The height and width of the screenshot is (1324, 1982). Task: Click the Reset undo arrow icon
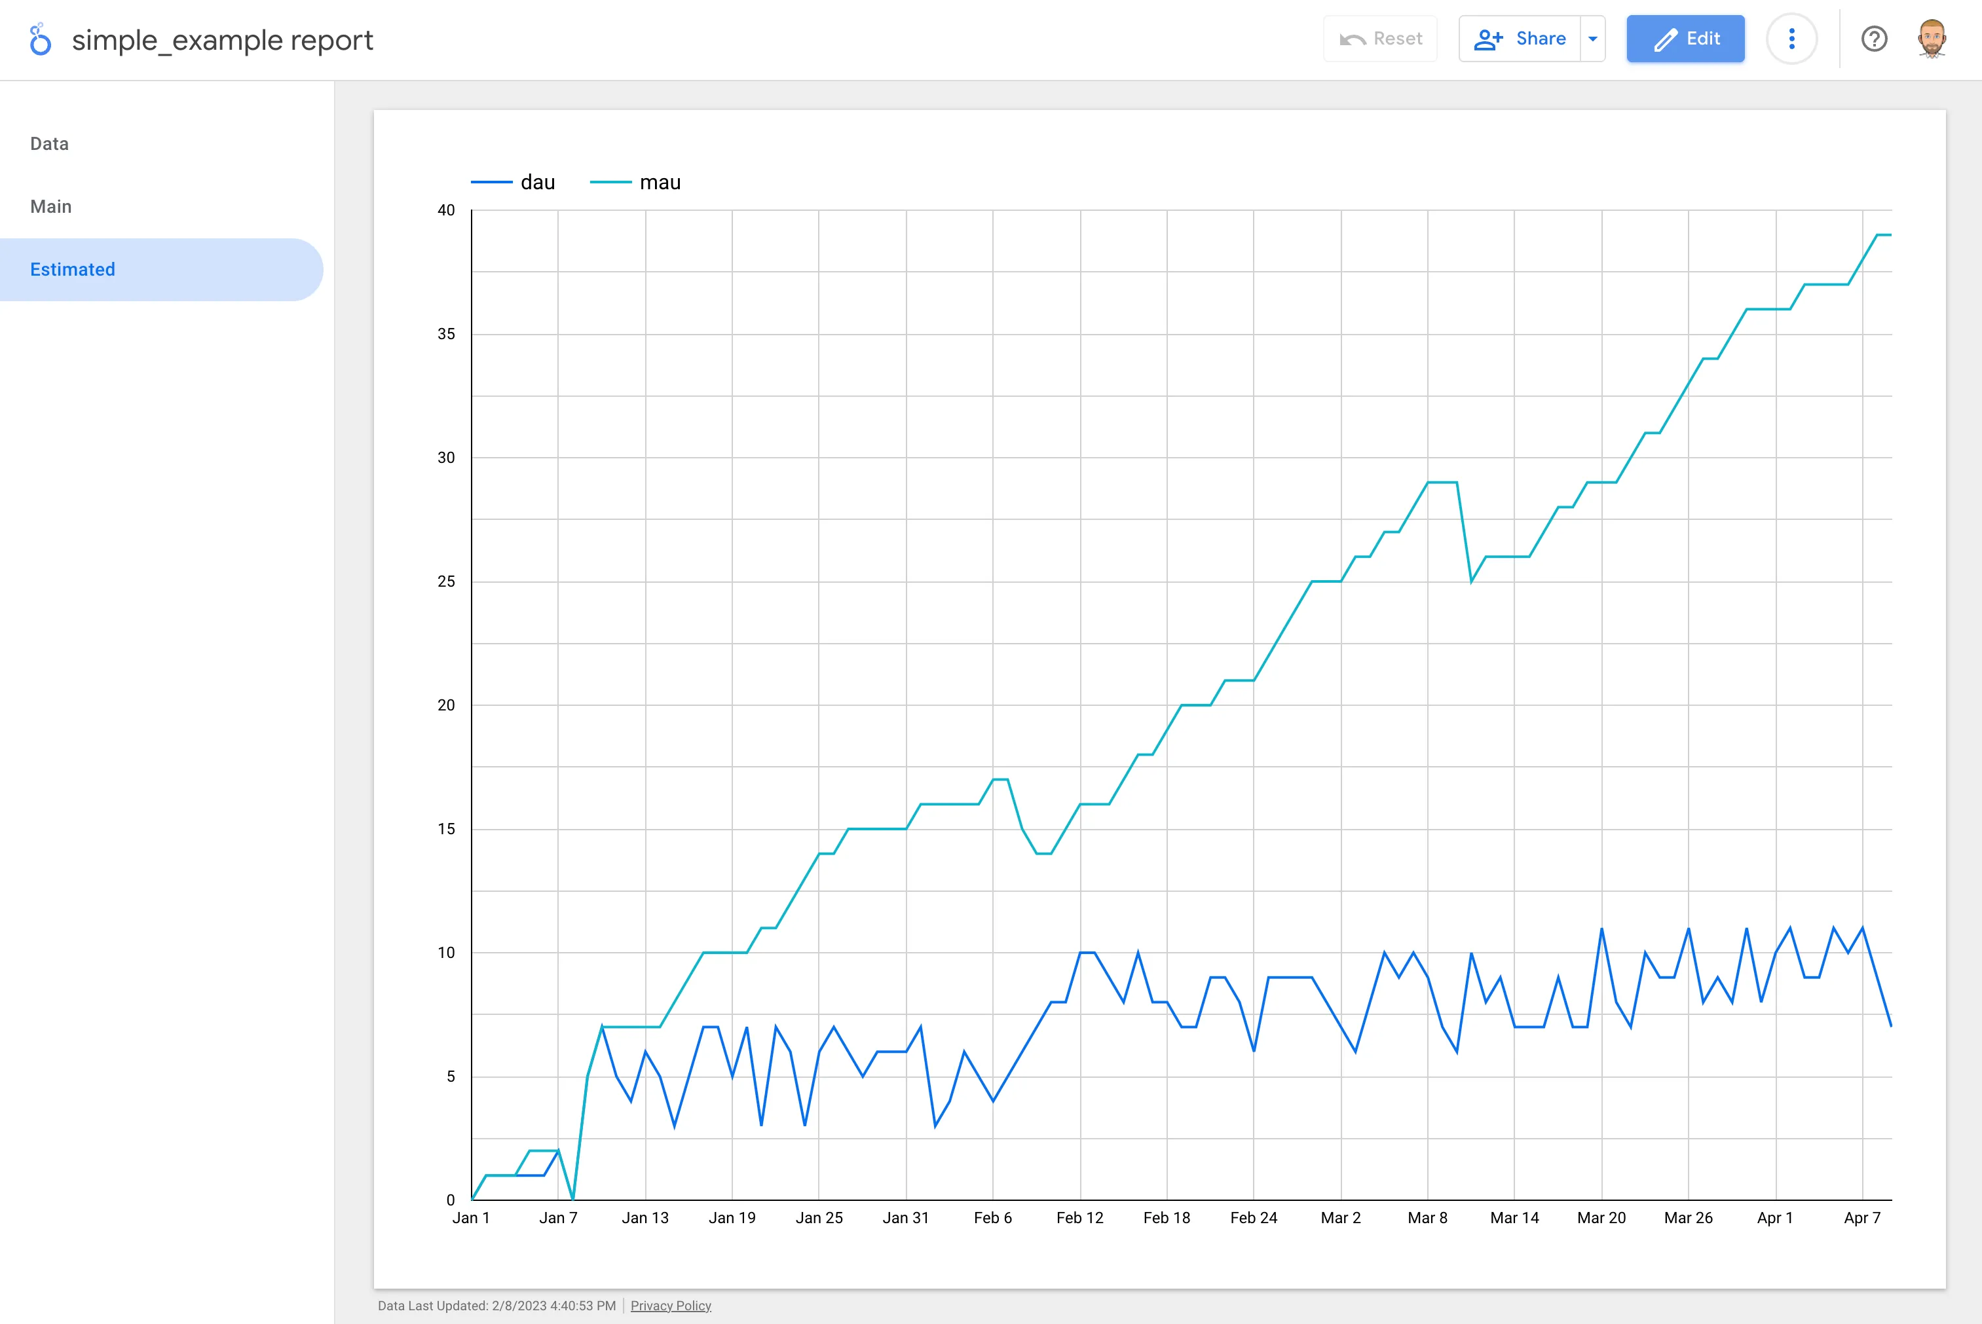pyautogui.click(x=1351, y=38)
